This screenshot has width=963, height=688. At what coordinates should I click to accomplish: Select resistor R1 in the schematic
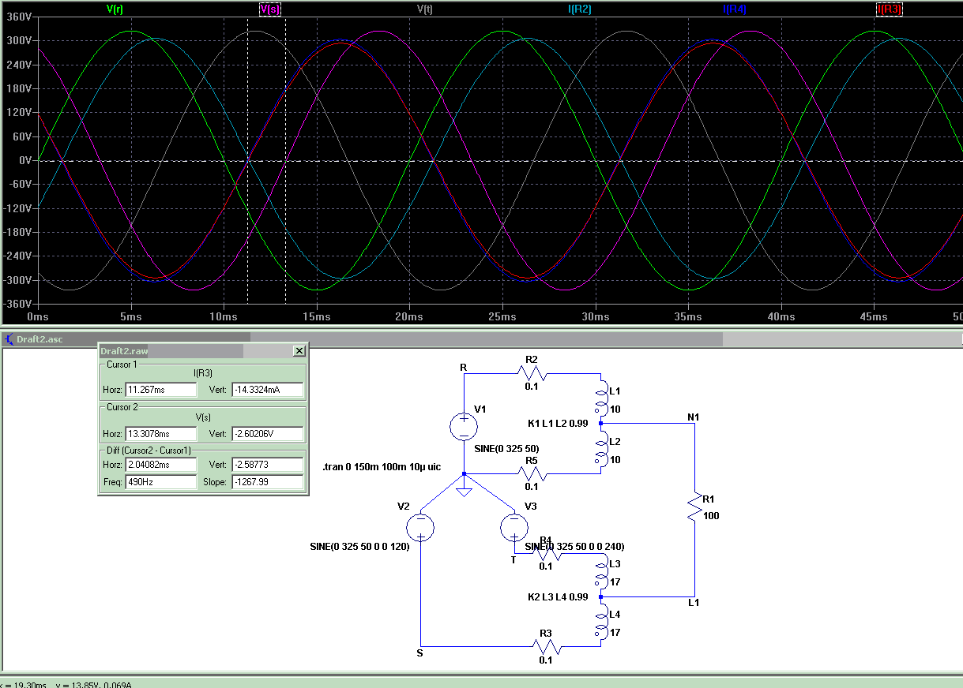pos(694,507)
